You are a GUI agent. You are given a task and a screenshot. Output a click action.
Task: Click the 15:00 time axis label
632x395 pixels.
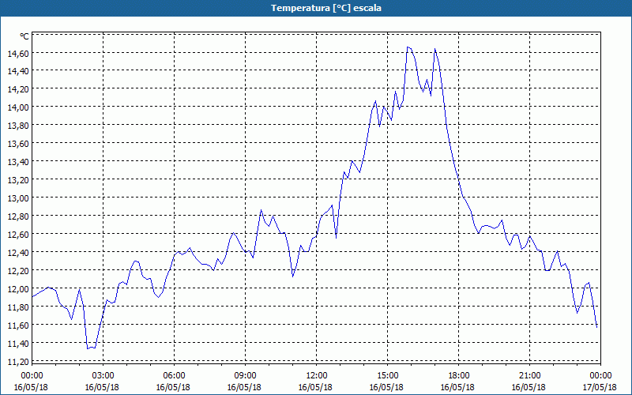click(387, 376)
